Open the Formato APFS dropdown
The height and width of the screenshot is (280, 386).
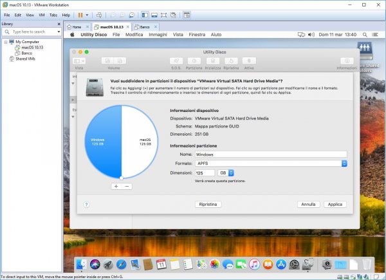(x=271, y=163)
